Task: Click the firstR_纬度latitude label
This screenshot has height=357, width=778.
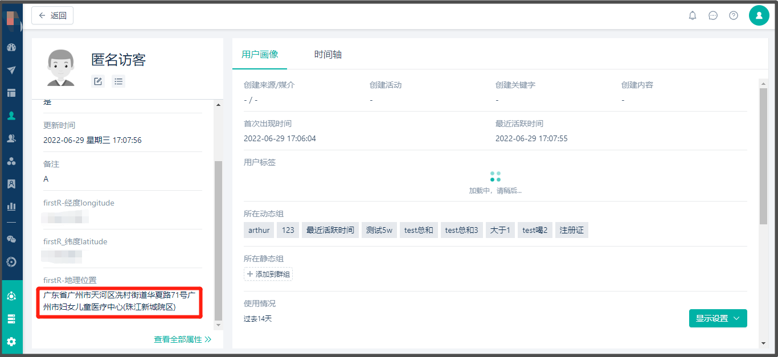Action: [x=75, y=241]
